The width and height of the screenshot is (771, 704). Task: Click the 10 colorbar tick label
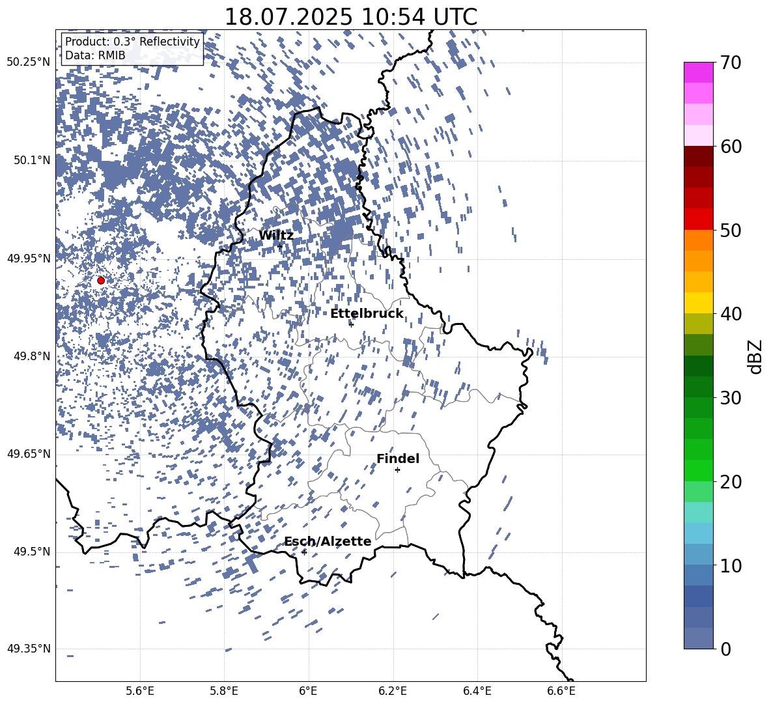[731, 565]
